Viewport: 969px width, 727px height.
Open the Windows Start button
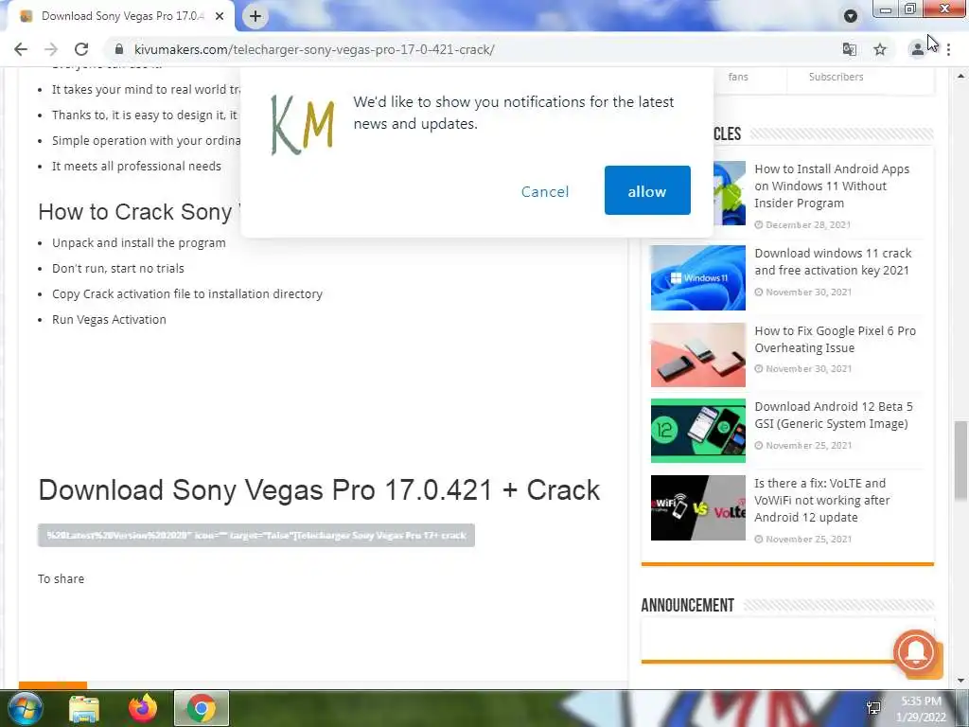[25, 708]
